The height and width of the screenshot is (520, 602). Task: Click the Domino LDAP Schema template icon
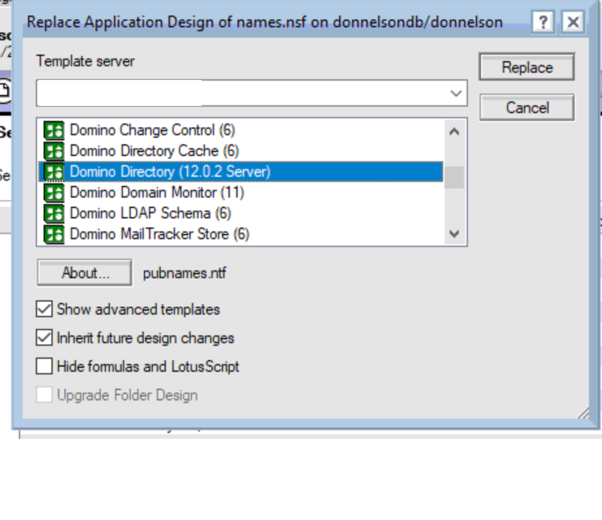(x=54, y=214)
